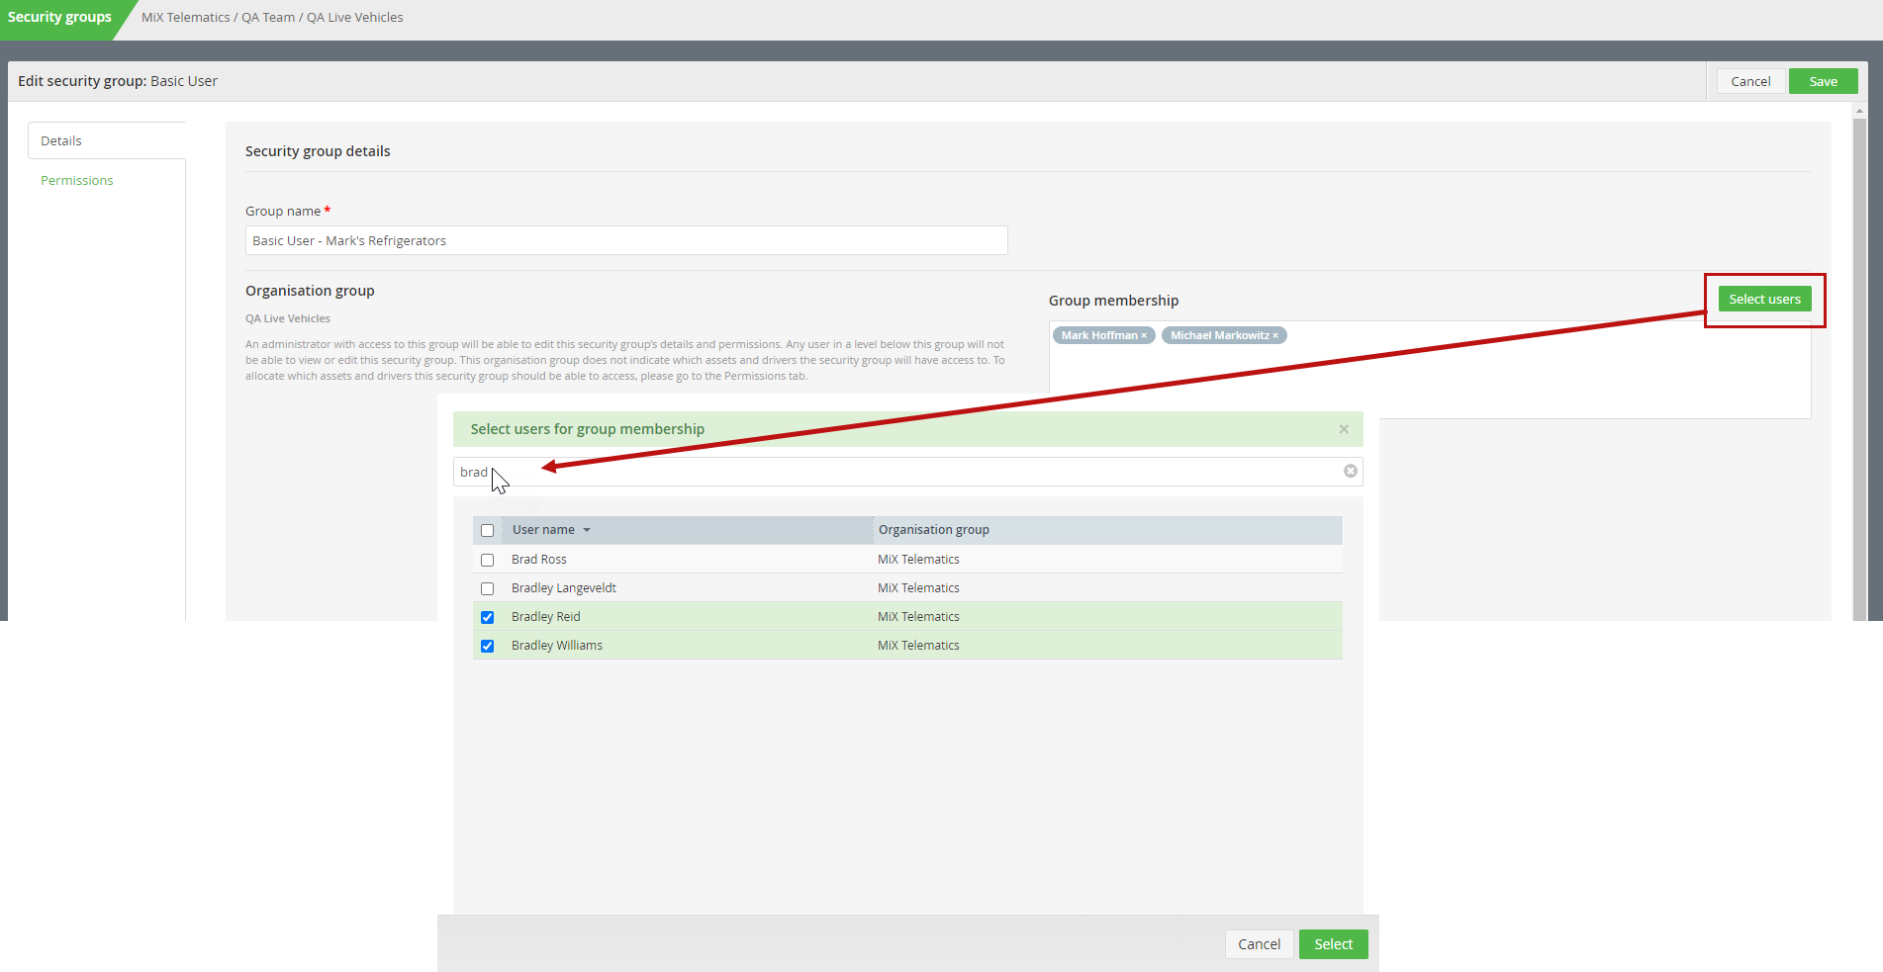The height and width of the screenshot is (972, 1883).
Task: Remove Michael Markowitz tag from membership
Action: coord(1275,336)
